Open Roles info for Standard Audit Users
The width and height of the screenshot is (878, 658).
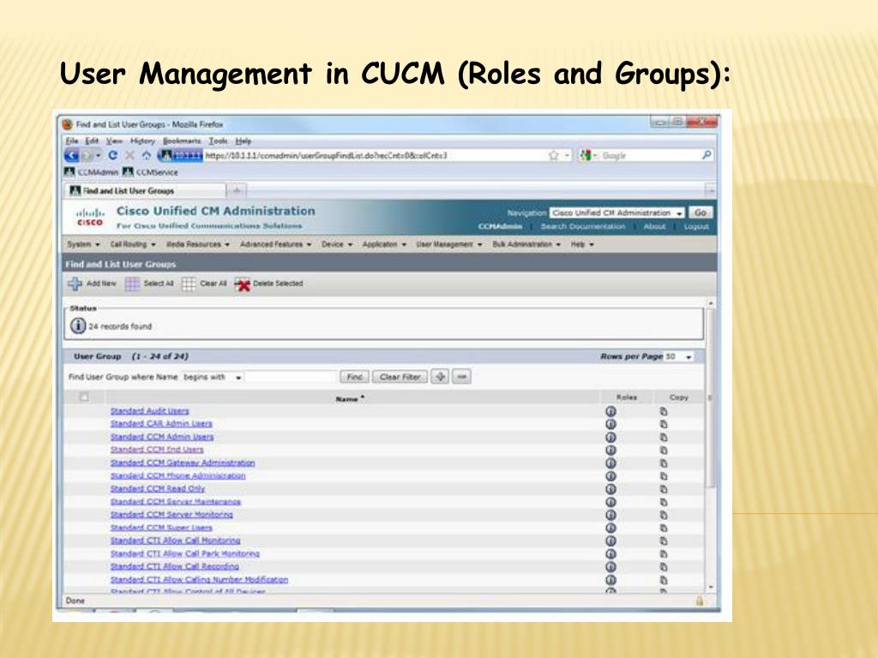tap(610, 411)
